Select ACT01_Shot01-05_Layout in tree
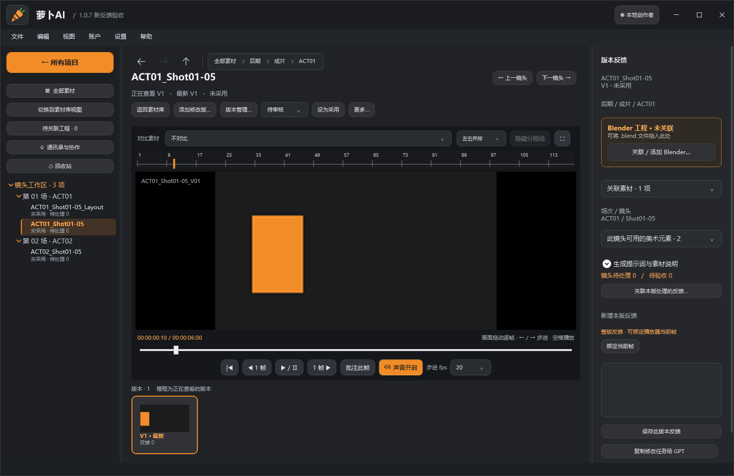 tap(68, 210)
